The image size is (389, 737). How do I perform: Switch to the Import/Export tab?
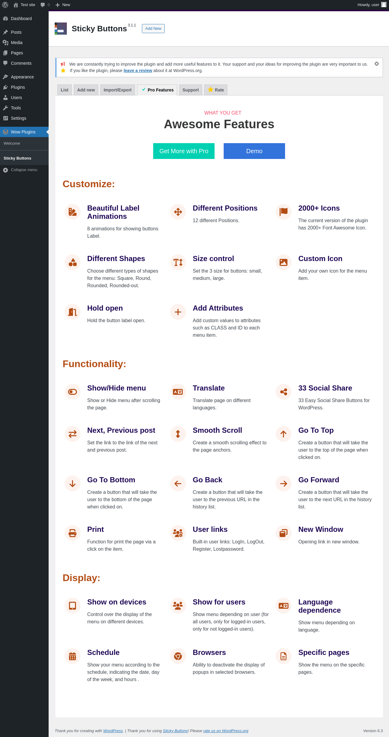[118, 90]
